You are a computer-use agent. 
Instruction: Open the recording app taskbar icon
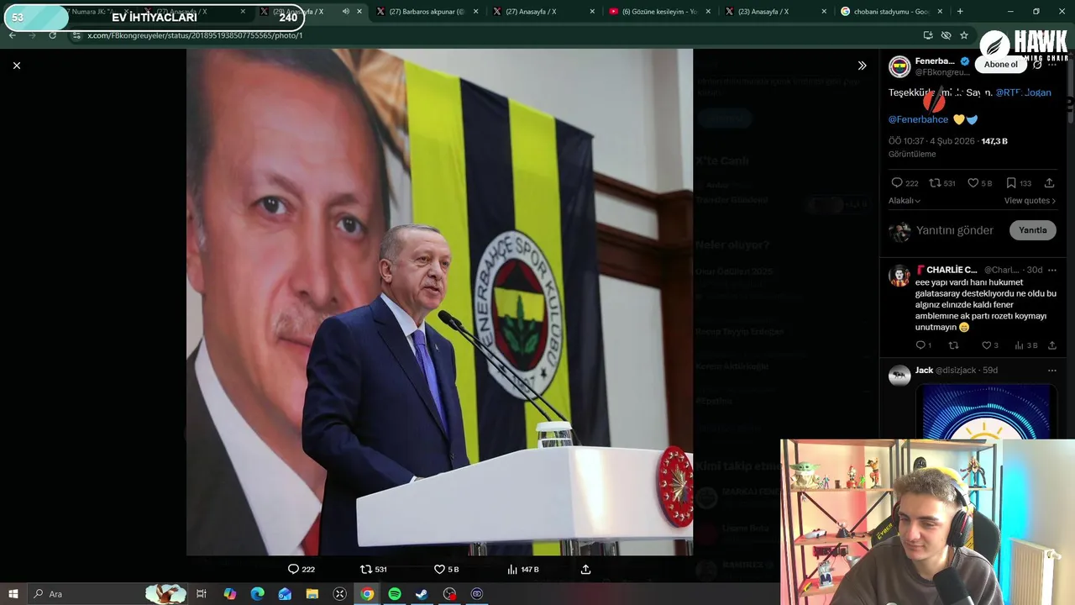tap(449, 594)
